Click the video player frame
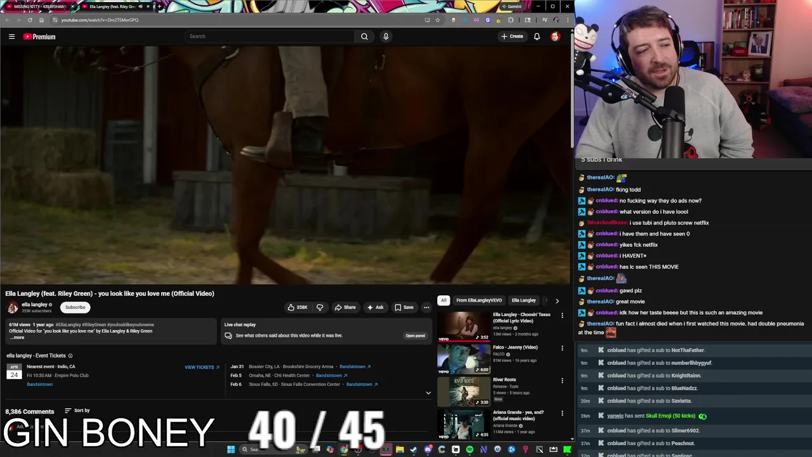 (285, 165)
